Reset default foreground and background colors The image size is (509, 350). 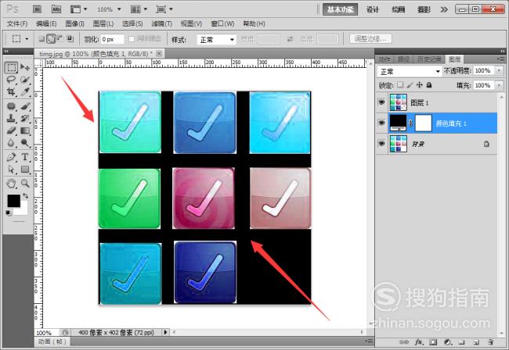(9, 212)
